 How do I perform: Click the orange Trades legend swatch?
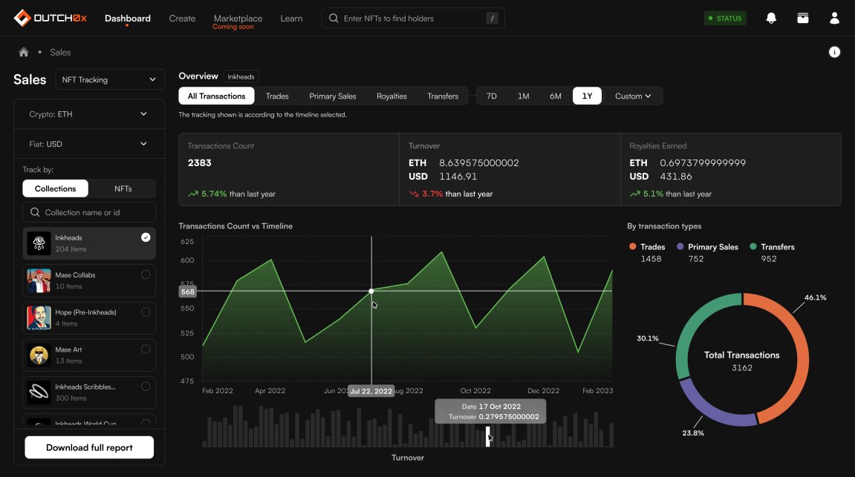click(x=633, y=247)
